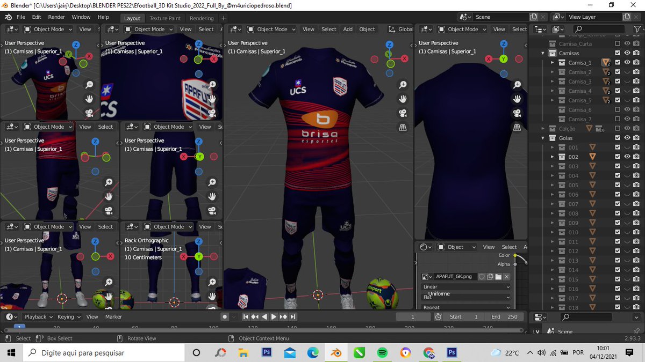Open the Render menu

point(56,17)
